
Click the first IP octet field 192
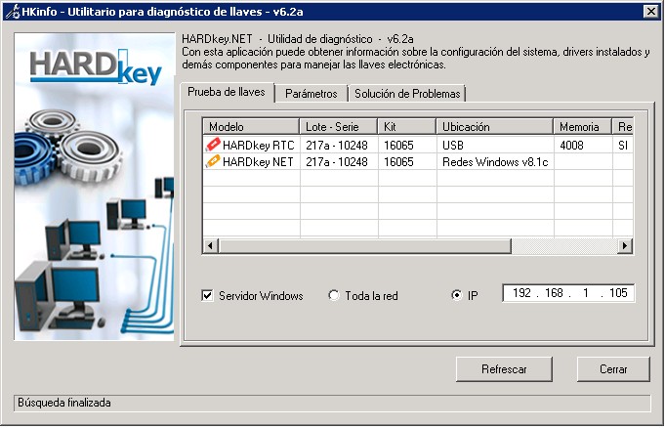click(521, 293)
